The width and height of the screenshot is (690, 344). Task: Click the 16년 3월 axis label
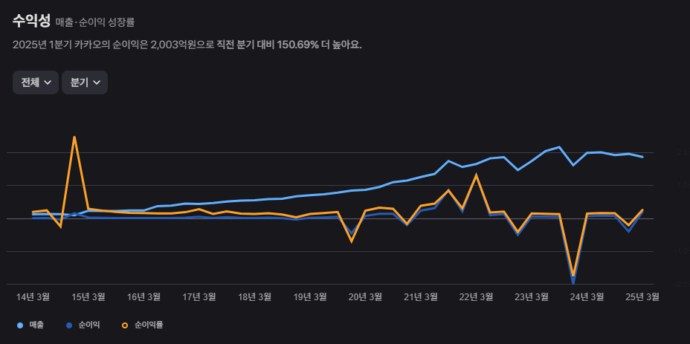[144, 297]
